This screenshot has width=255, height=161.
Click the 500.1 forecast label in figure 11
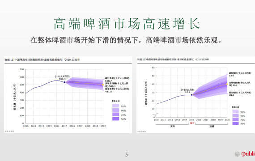(x=116, y=85)
